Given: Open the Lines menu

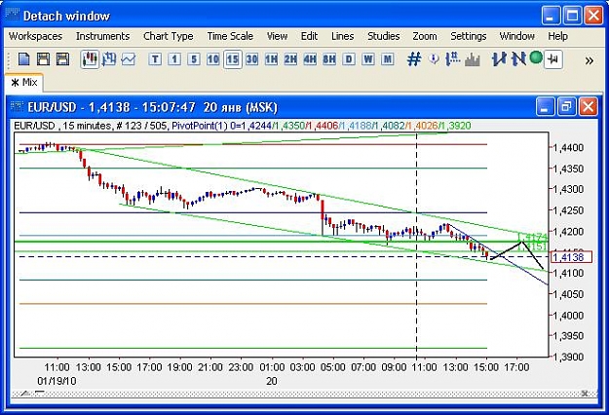Looking at the screenshot, I should coord(343,36).
